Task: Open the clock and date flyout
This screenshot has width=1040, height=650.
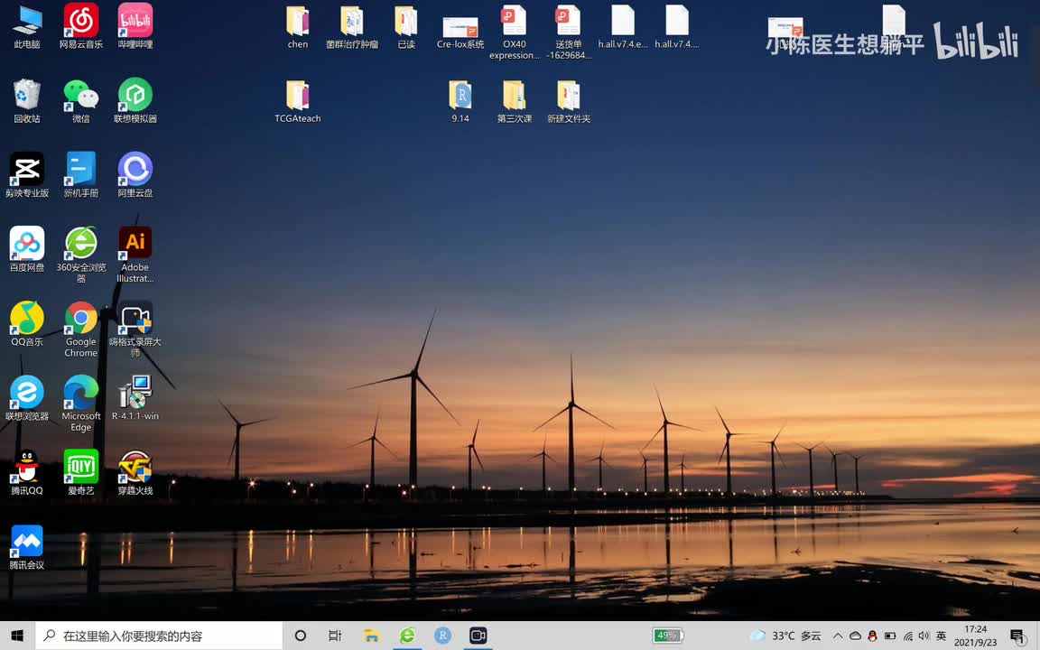Action: [x=975, y=636]
